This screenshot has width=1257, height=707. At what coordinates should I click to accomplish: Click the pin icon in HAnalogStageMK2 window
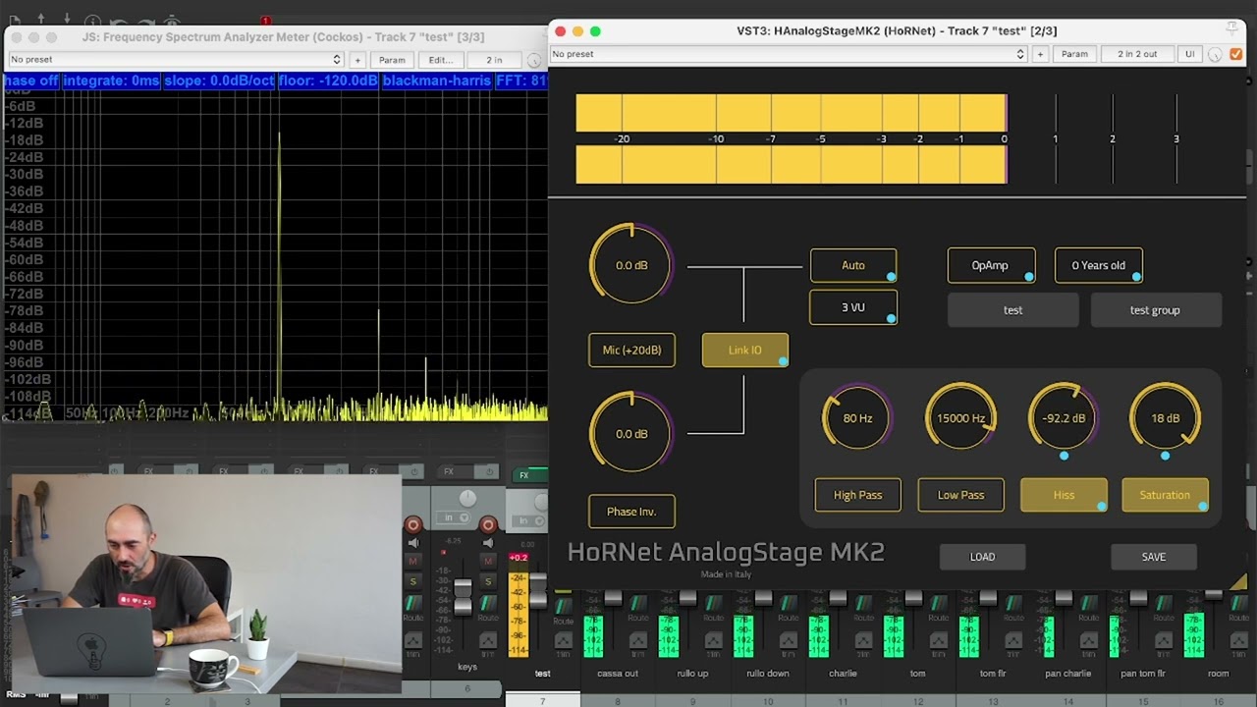coord(1232,29)
